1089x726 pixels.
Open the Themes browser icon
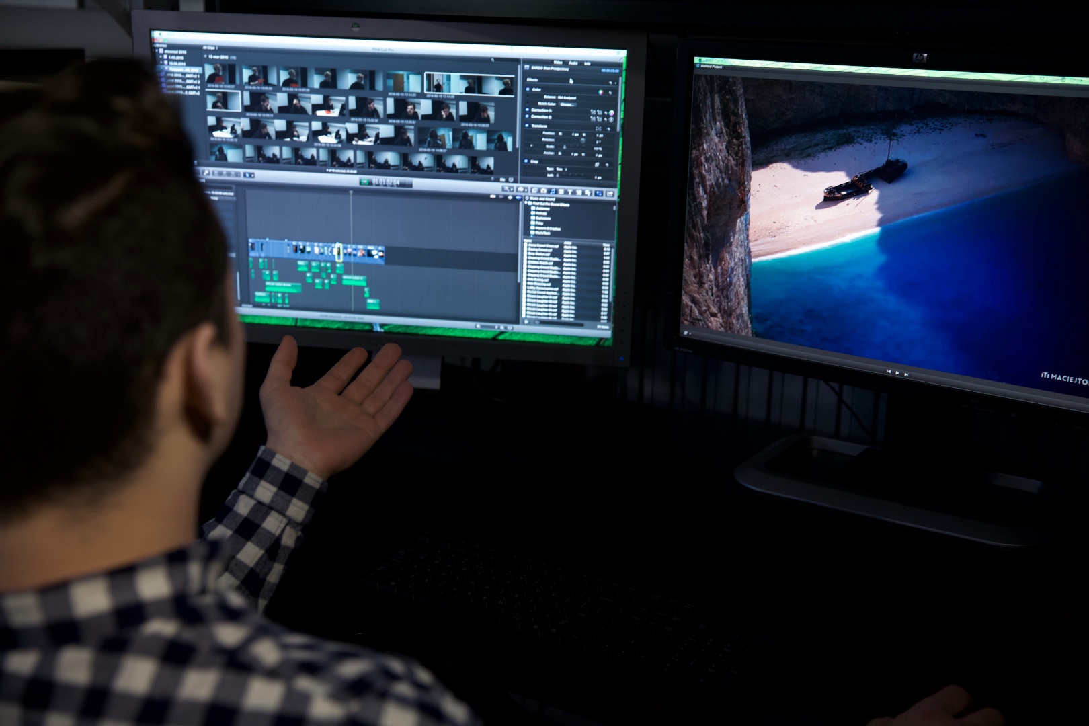pos(587,192)
